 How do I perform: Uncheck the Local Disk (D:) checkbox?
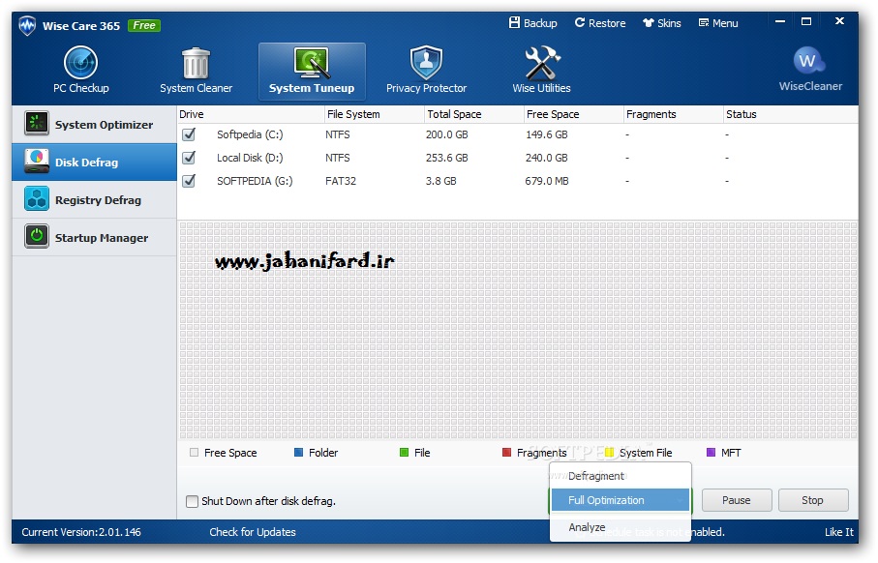[x=189, y=158]
